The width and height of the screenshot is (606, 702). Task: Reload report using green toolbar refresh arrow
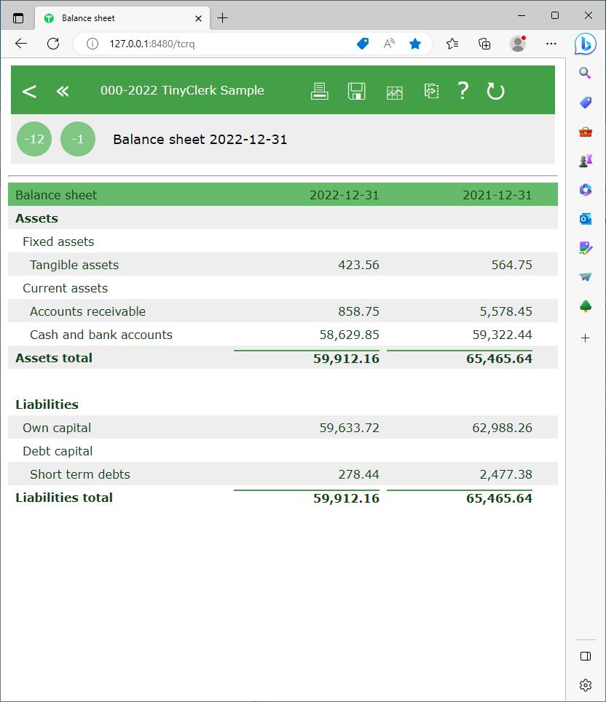[x=495, y=91]
